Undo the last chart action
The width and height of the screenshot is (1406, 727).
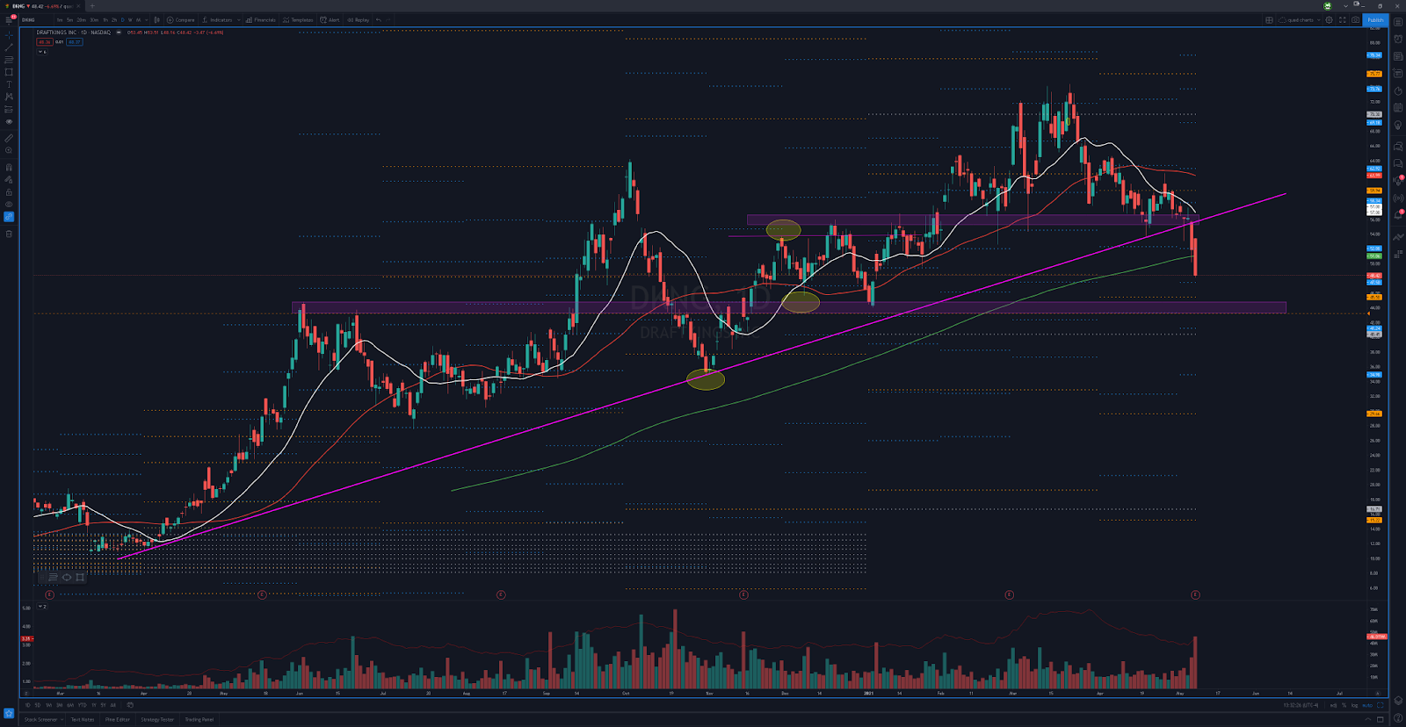tap(379, 19)
